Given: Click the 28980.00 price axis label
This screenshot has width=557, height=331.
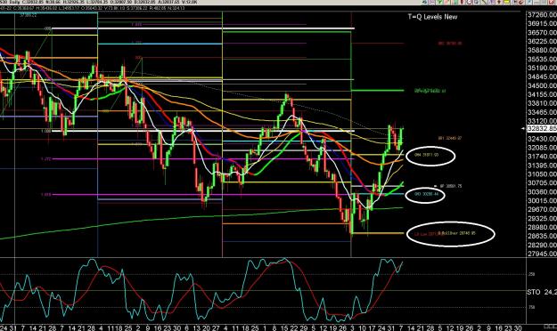Looking at the screenshot, I should click(x=542, y=228).
